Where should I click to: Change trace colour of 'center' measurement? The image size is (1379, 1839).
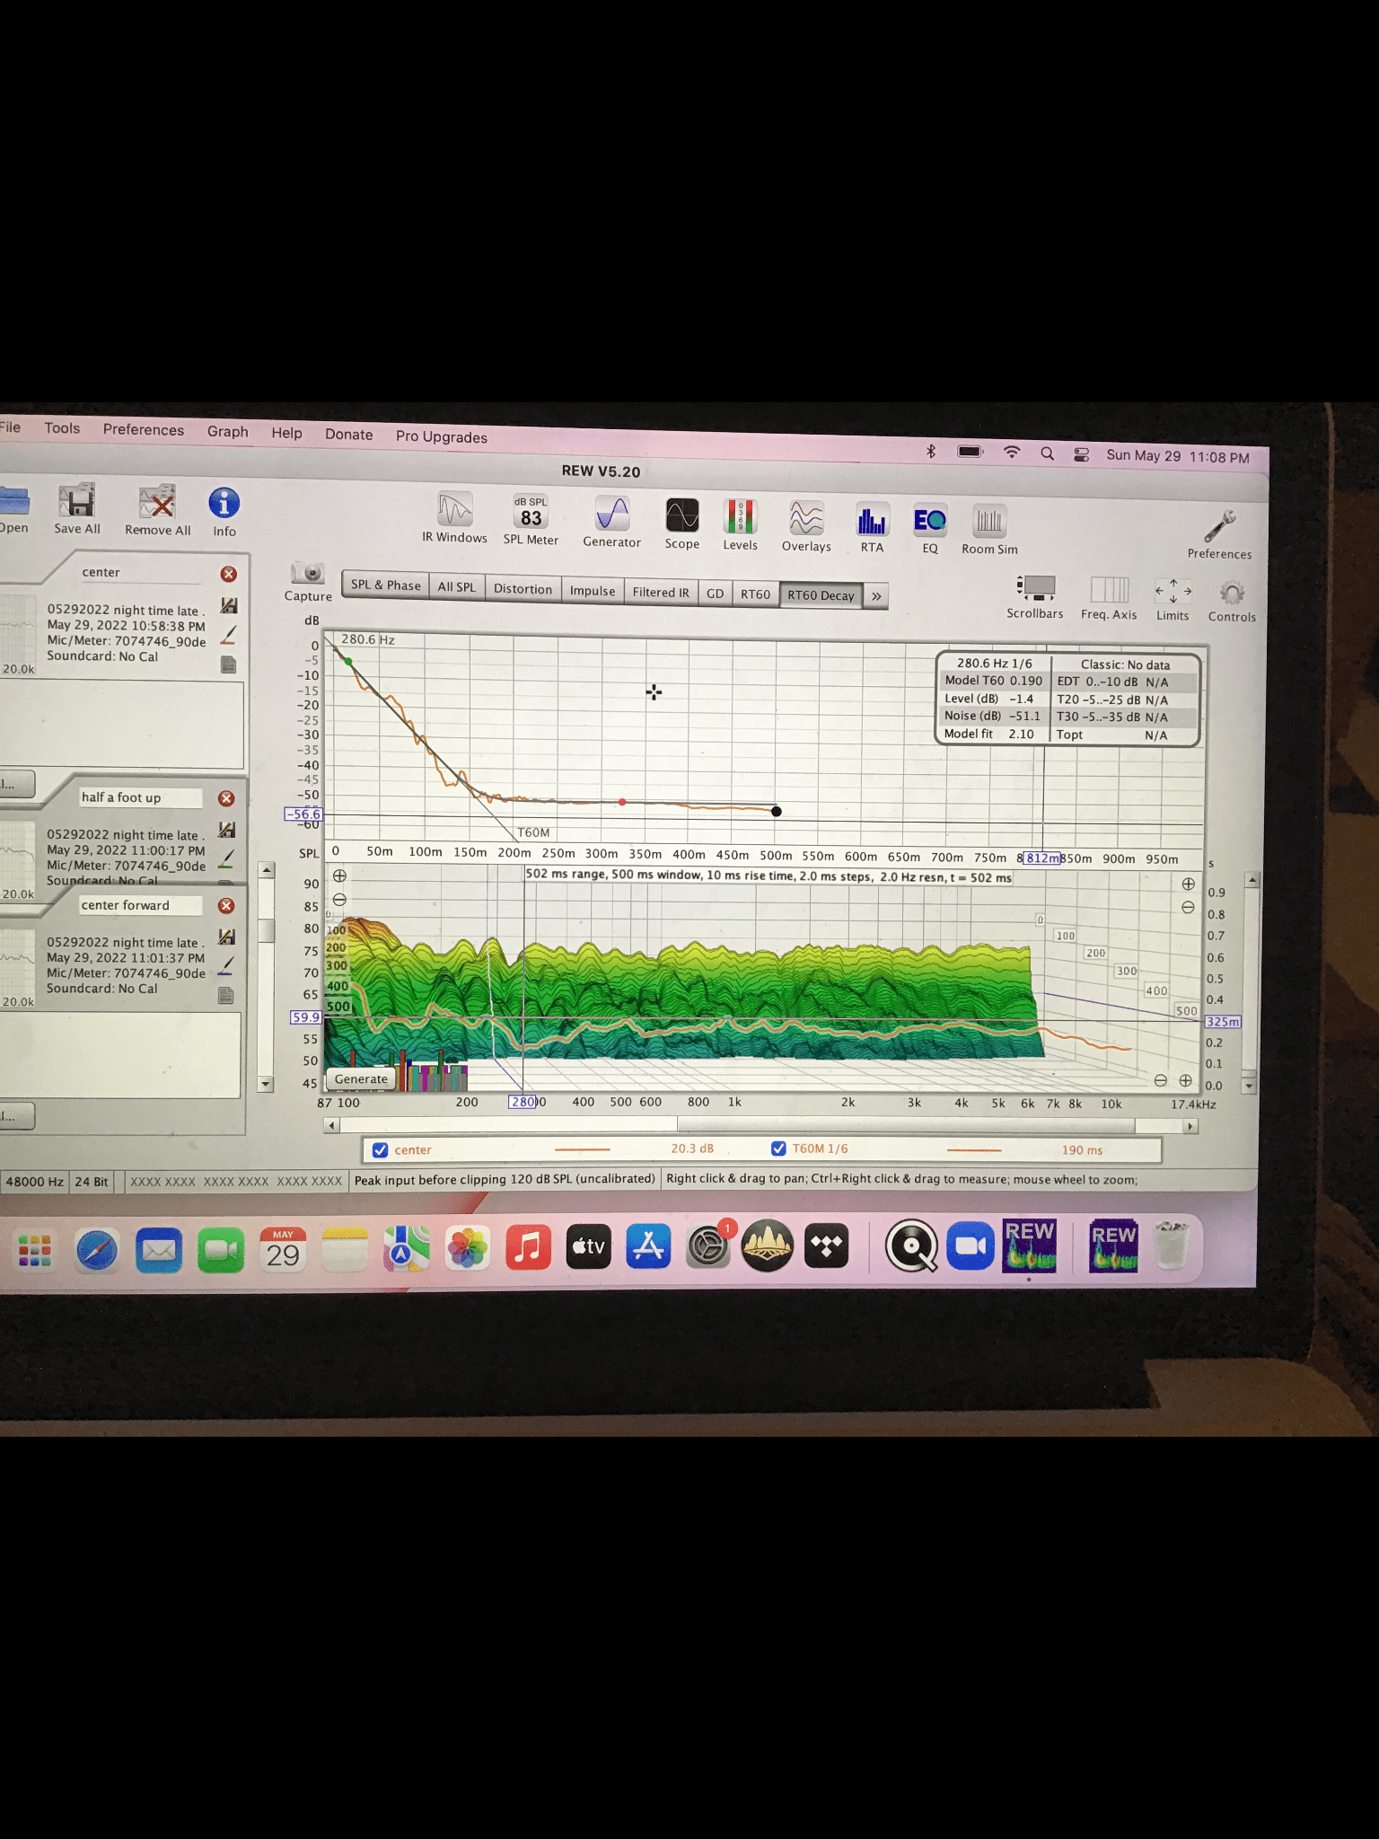(x=228, y=635)
